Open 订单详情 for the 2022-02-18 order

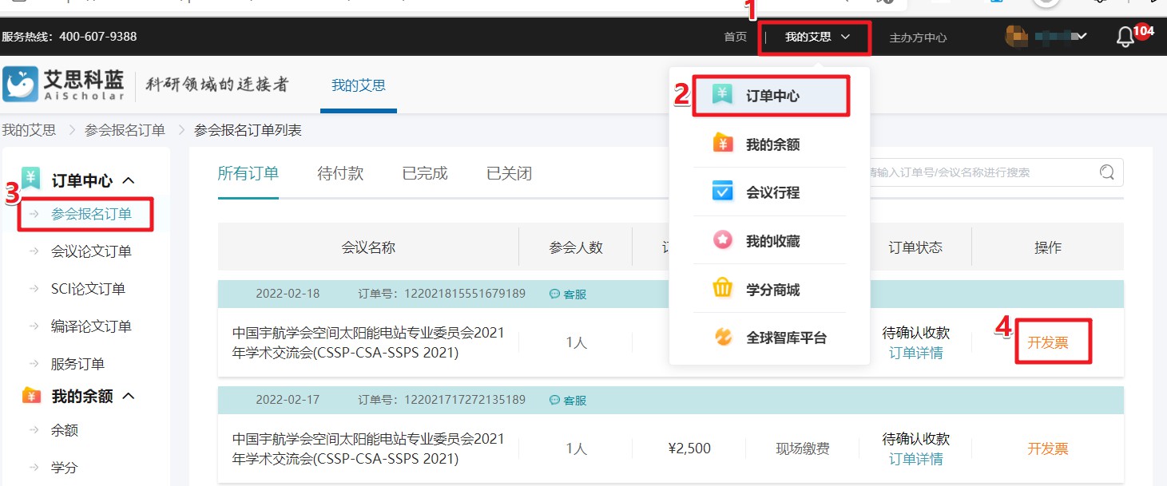(916, 353)
